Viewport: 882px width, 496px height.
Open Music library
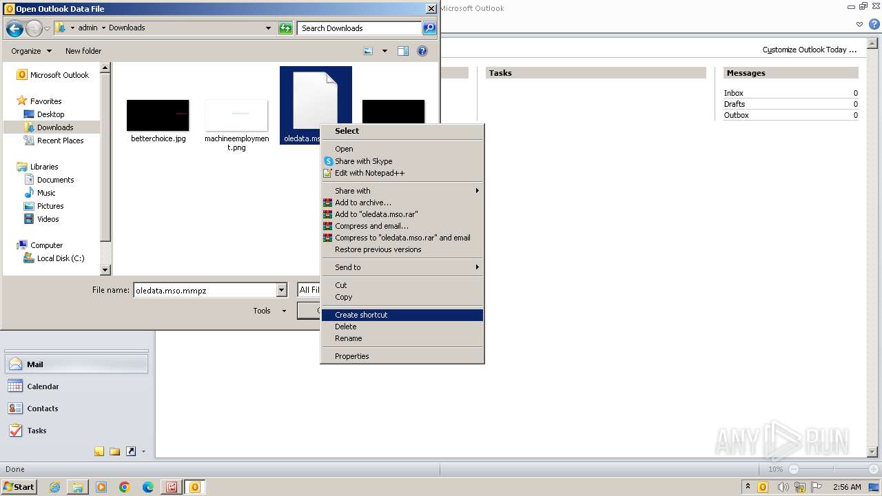40,193
